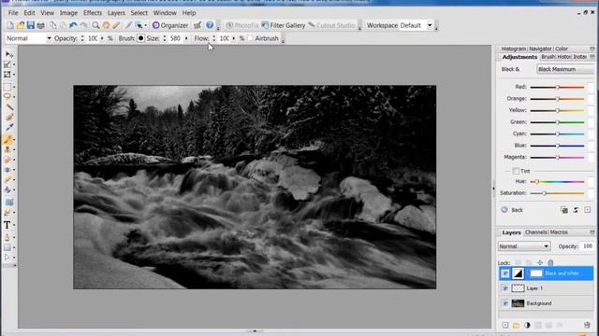Select the Crop tool in left toolbox

click(x=7, y=75)
